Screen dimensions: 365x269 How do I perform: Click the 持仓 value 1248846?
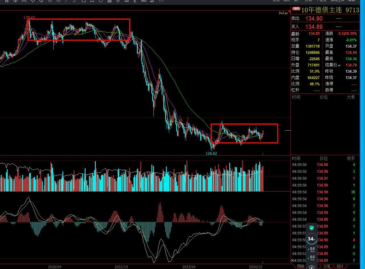click(313, 52)
